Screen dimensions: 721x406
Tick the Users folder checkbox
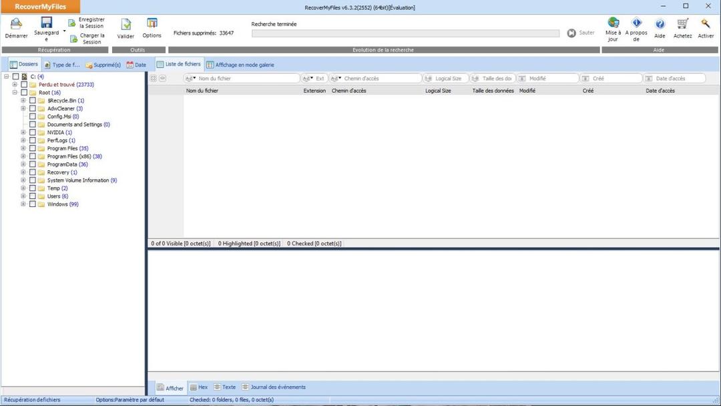(x=33, y=196)
